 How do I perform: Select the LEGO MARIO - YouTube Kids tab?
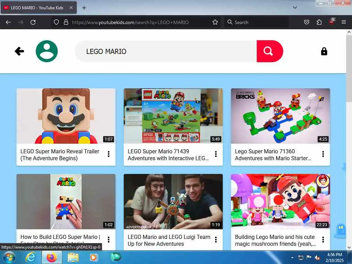[38, 8]
